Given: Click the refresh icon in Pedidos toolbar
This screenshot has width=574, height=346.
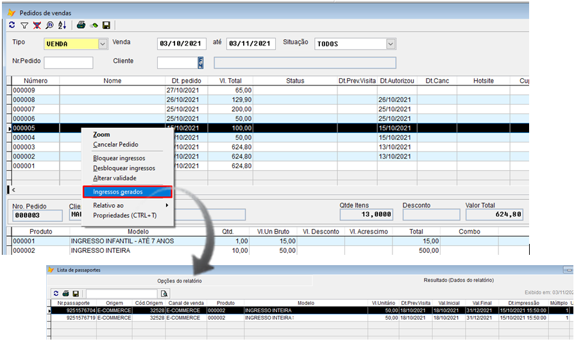Looking at the screenshot, I should click(12, 26).
